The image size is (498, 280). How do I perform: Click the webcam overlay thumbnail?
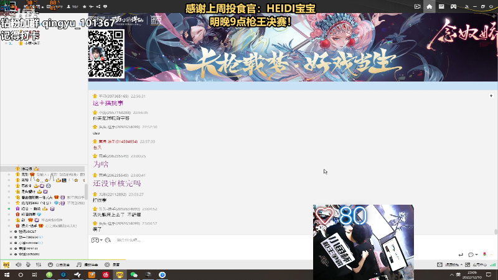click(364, 242)
